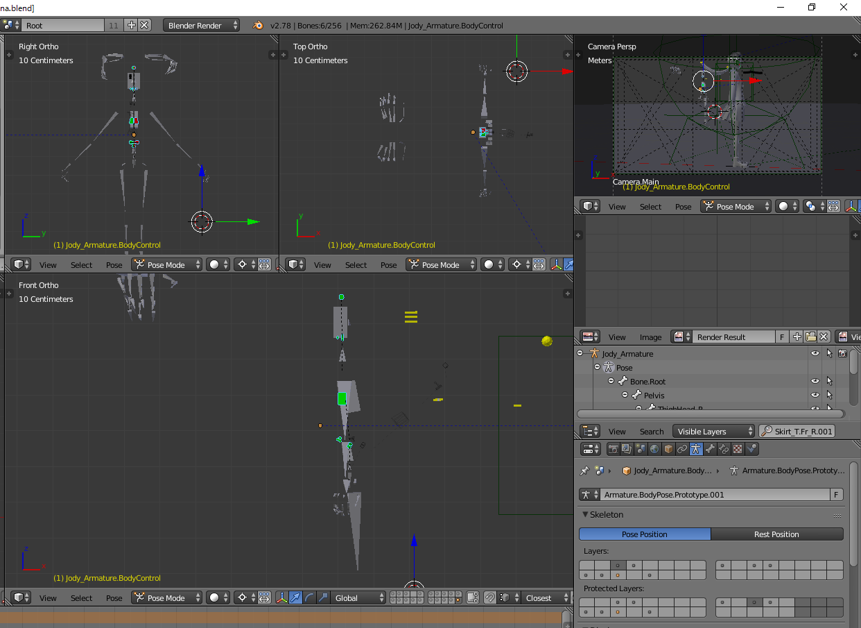Open Pose Mode dropdown in Camera Persp header
Viewport: 861px width, 628px height.
point(736,206)
